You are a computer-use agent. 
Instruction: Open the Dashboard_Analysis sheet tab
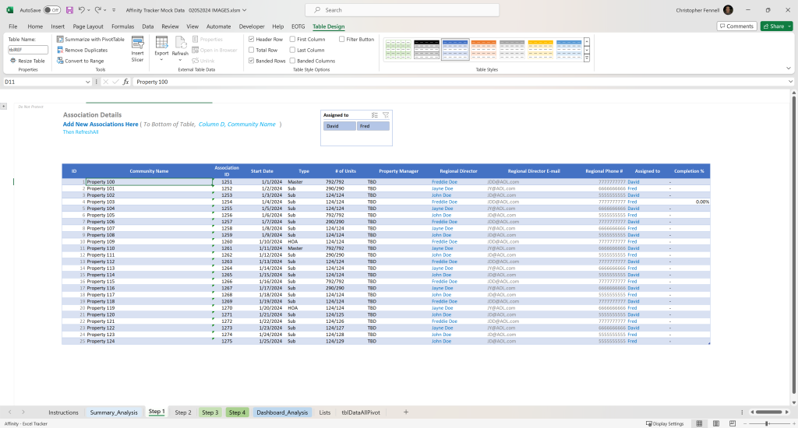click(282, 412)
